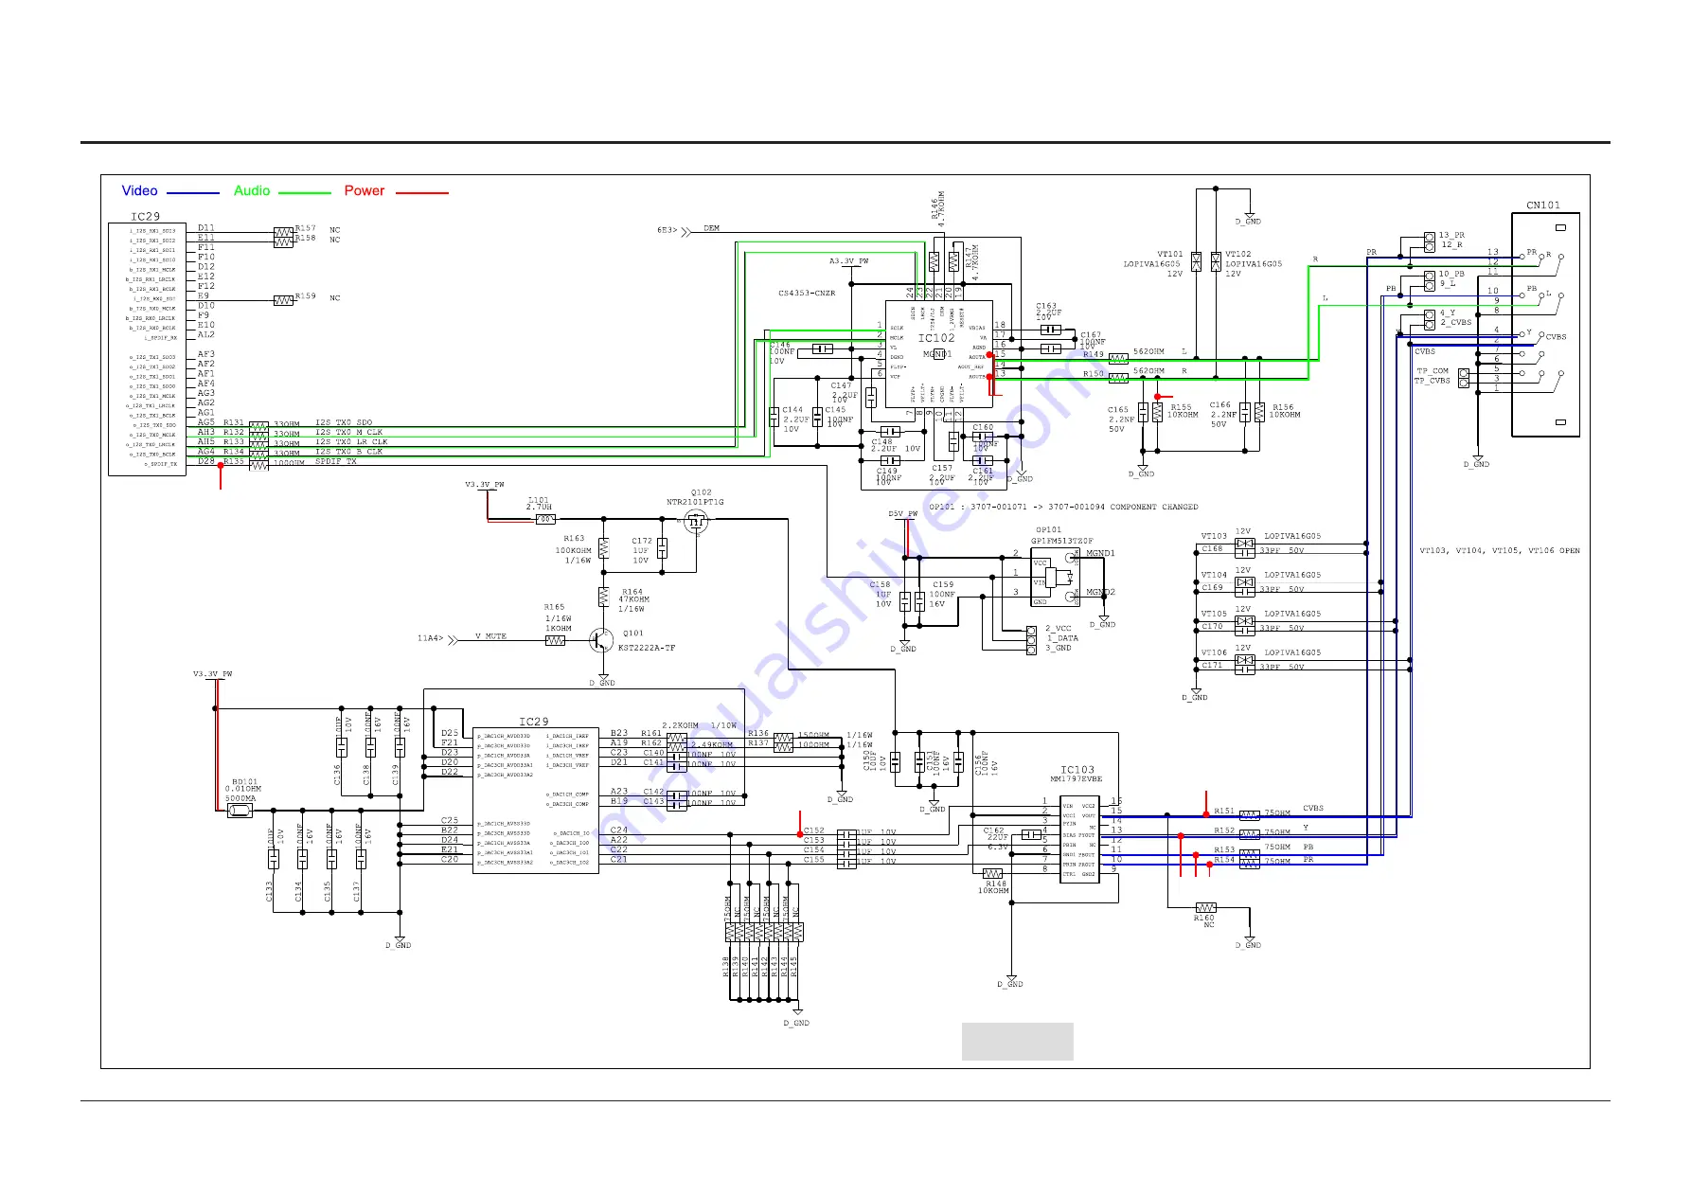
Task: Click the R164 resistor label
Action: pos(632,592)
